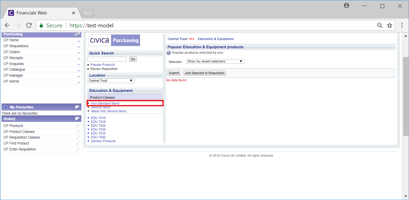This screenshot has width=409, height=200.
Task: Click the Civica Purchasing logo
Action: (x=114, y=40)
